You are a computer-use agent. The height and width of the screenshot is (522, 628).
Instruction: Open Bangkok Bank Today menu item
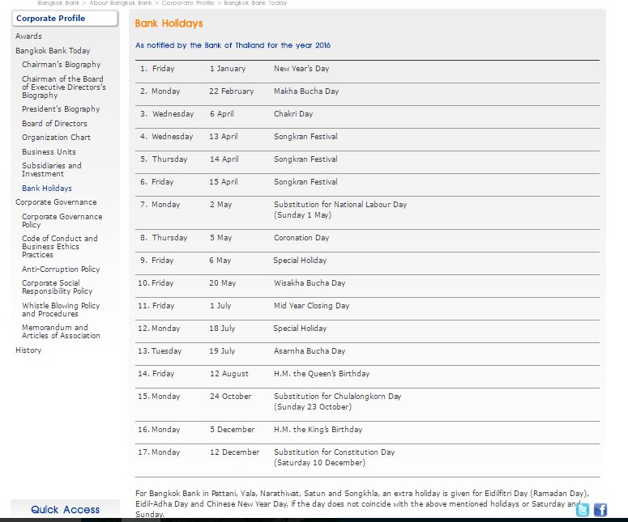click(x=53, y=51)
